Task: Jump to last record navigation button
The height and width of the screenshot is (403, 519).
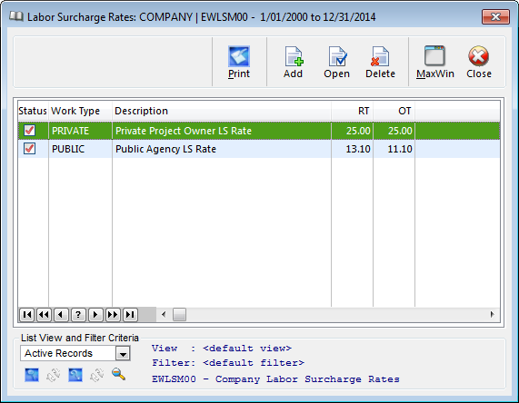Action: 130,314
